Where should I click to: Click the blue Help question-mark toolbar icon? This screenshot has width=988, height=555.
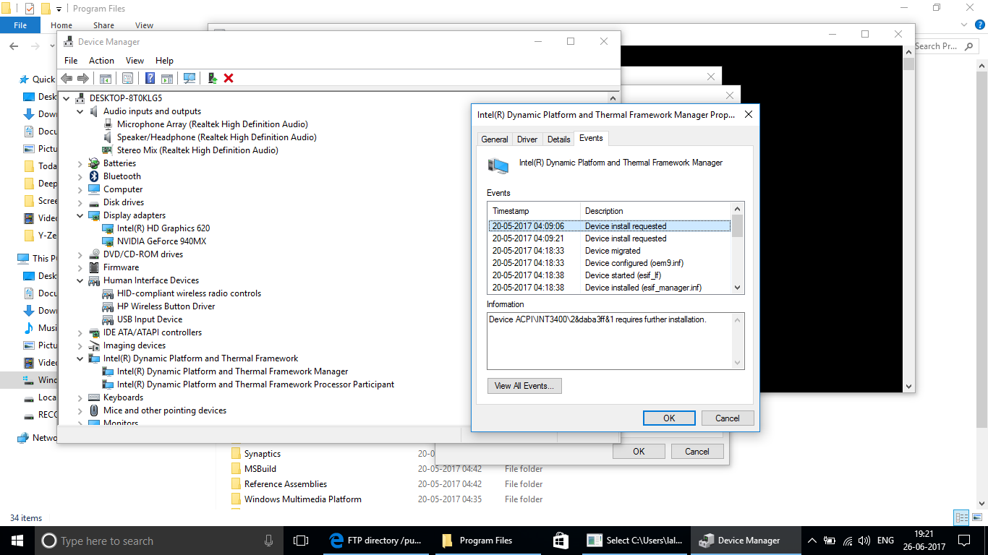click(x=150, y=78)
